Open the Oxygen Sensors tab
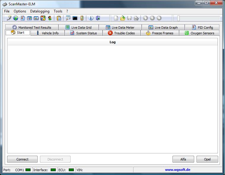The image size is (225, 175). click(x=199, y=33)
